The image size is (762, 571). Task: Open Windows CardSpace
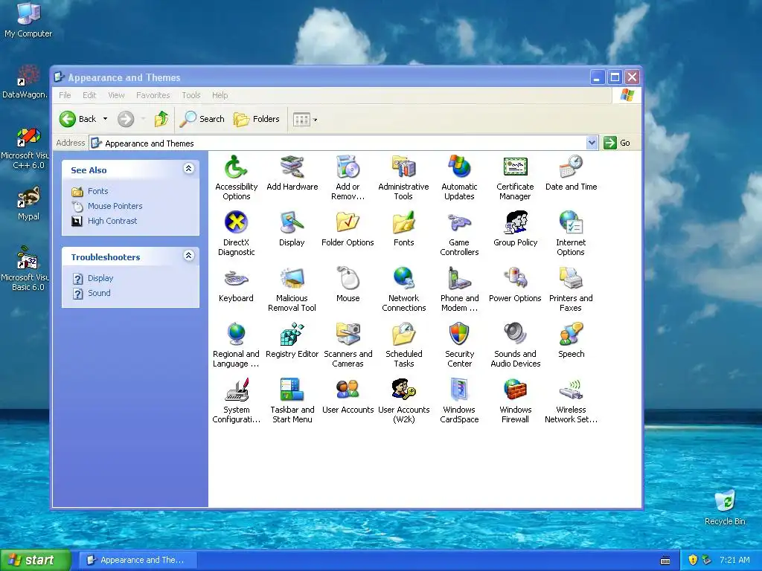coord(459,401)
